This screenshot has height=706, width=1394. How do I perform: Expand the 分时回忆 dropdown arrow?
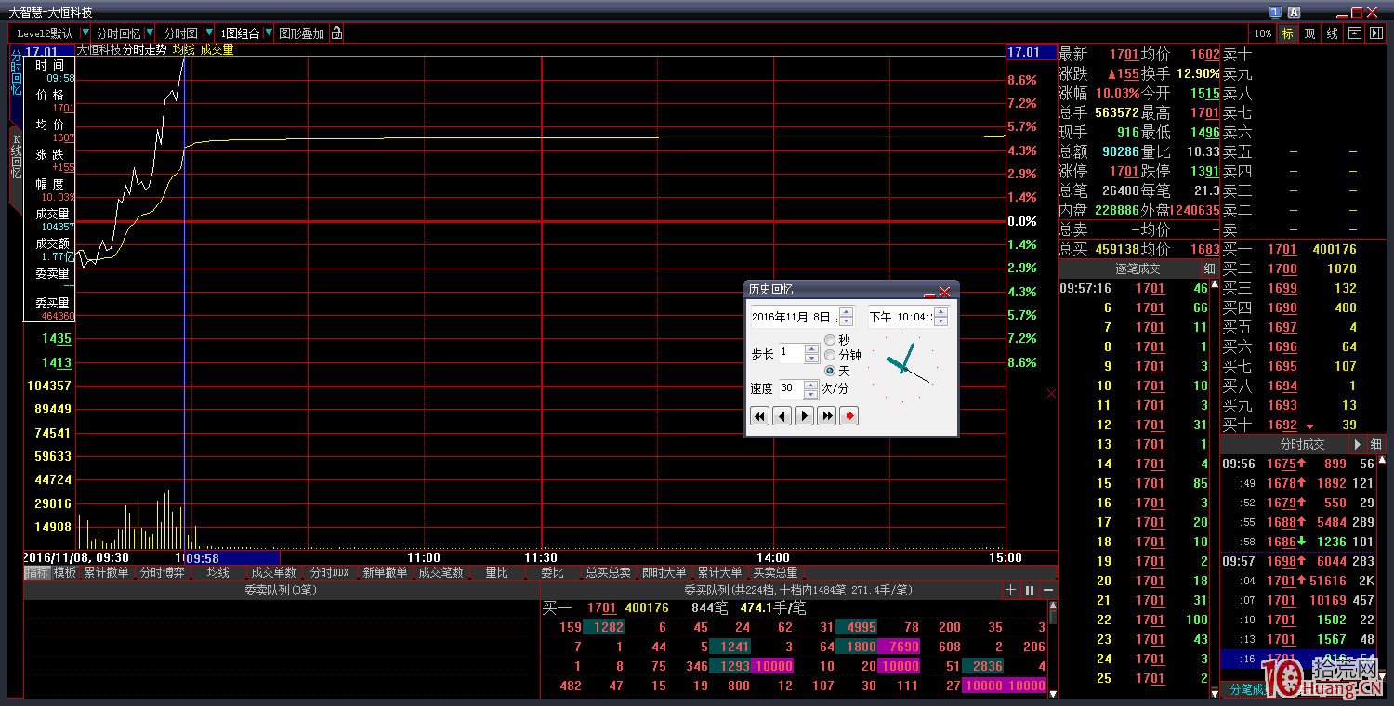coord(150,33)
